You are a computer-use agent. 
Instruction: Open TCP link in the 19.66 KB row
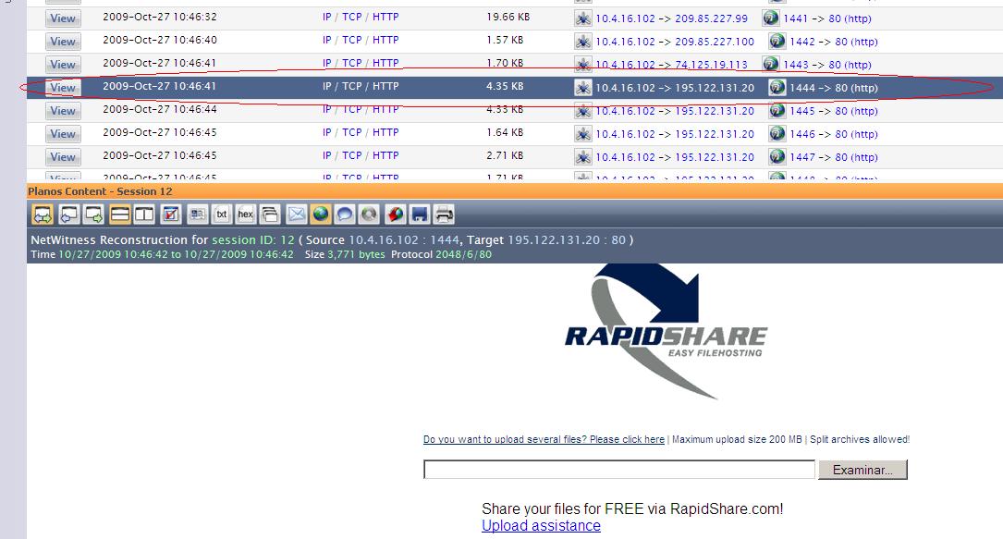(352, 17)
